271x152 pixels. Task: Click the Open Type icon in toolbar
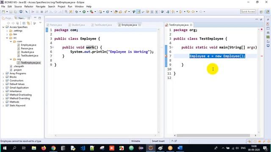pos(116,12)
